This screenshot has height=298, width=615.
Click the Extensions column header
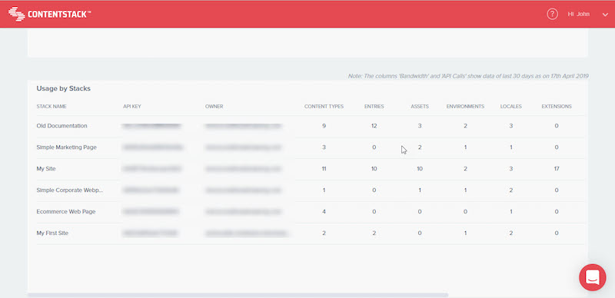coord(557,106)
